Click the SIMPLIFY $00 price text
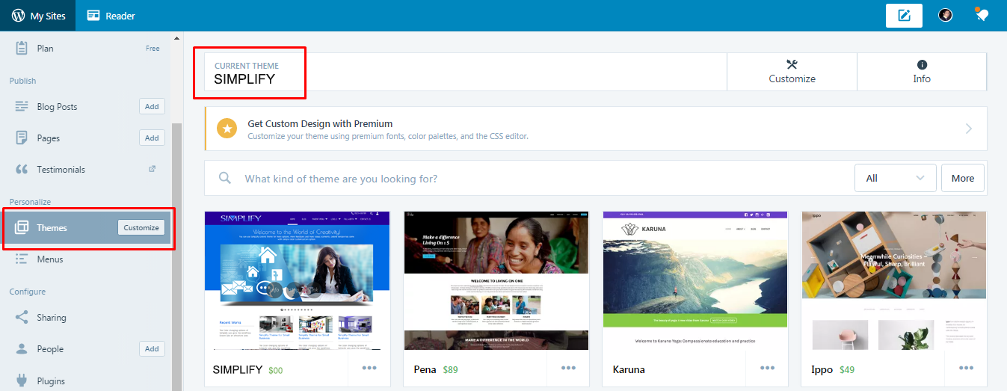 click(276, 370)
